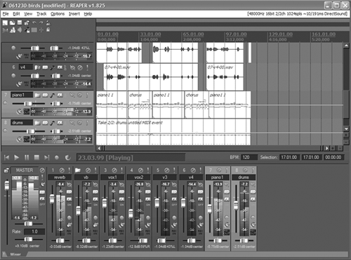The height and width of the screenshot is (260, 351).
Task: Click the v4 track FX button
Action: click(x=60, y=67)
